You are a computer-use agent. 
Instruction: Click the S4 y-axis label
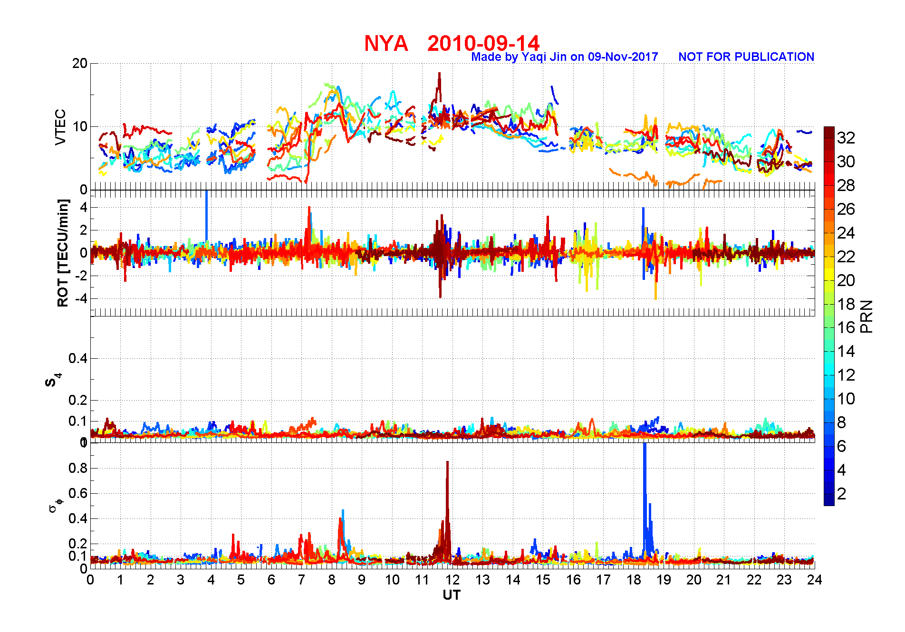52,380
